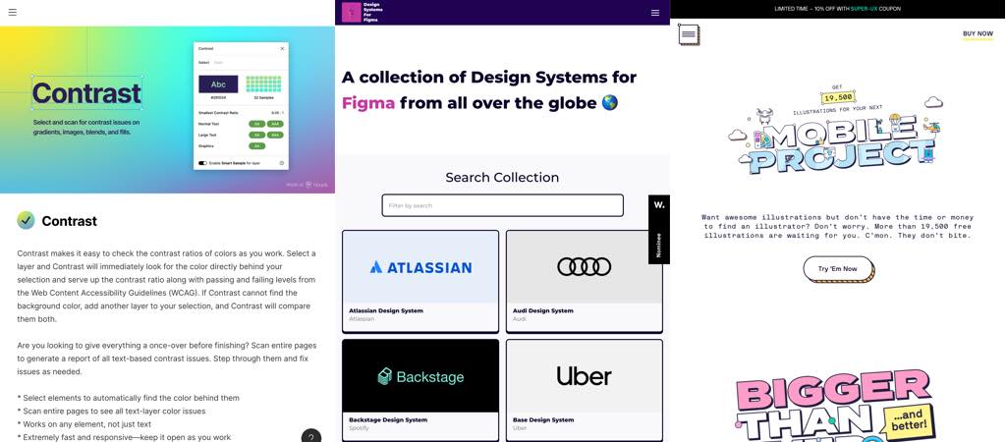Click the dark Abc color swatch preview
This screenshot has height=442, width=1006.
[218, 84]
